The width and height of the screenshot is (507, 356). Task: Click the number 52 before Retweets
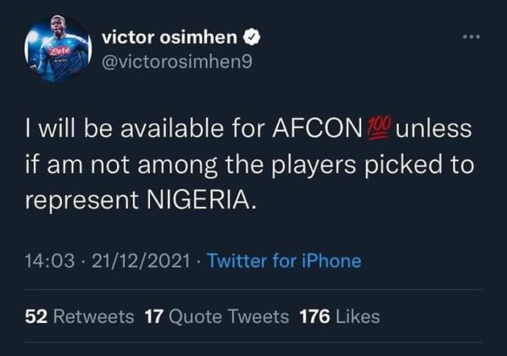pyautogui.click(x=36, y=316)
